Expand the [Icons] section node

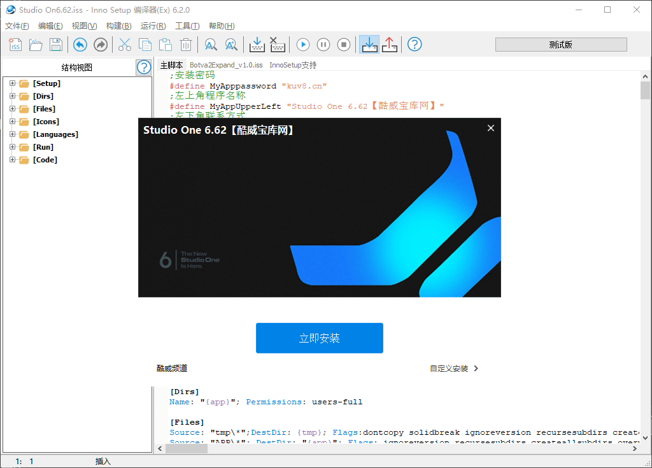[x=13, y=122]
